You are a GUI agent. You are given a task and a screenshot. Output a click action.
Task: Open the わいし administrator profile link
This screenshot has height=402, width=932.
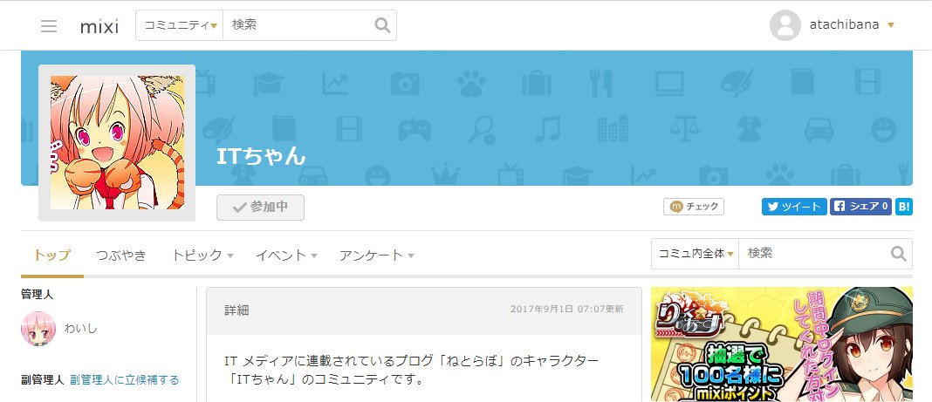(x=80, y=329)
